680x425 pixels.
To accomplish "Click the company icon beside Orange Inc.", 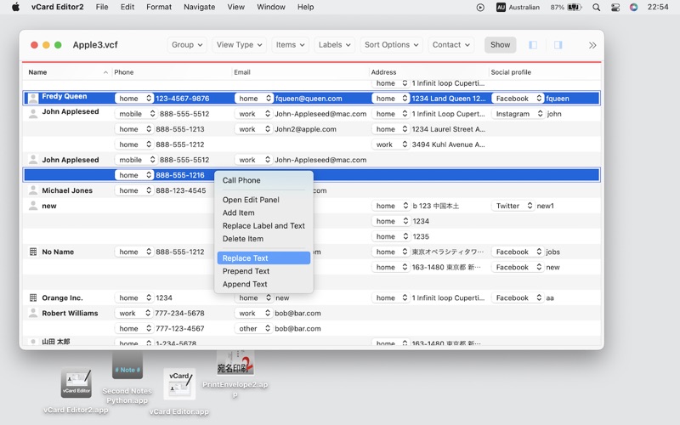I will click(x=33, y=297).
